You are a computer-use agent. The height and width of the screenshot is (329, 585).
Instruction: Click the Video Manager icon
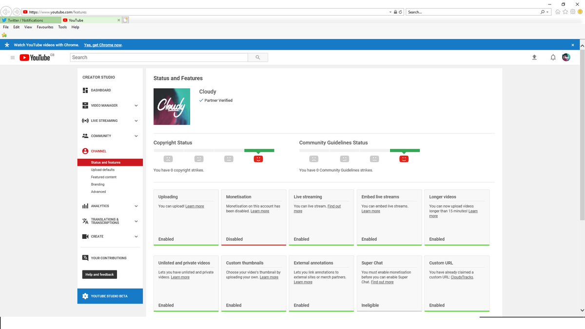[x=85, y=105]
